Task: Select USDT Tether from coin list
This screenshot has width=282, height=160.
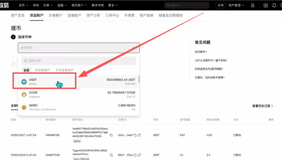Action: coord(79,82)
